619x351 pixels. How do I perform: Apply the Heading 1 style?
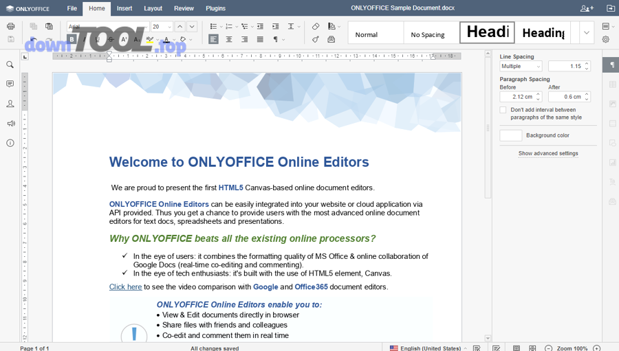pos(487,33)
